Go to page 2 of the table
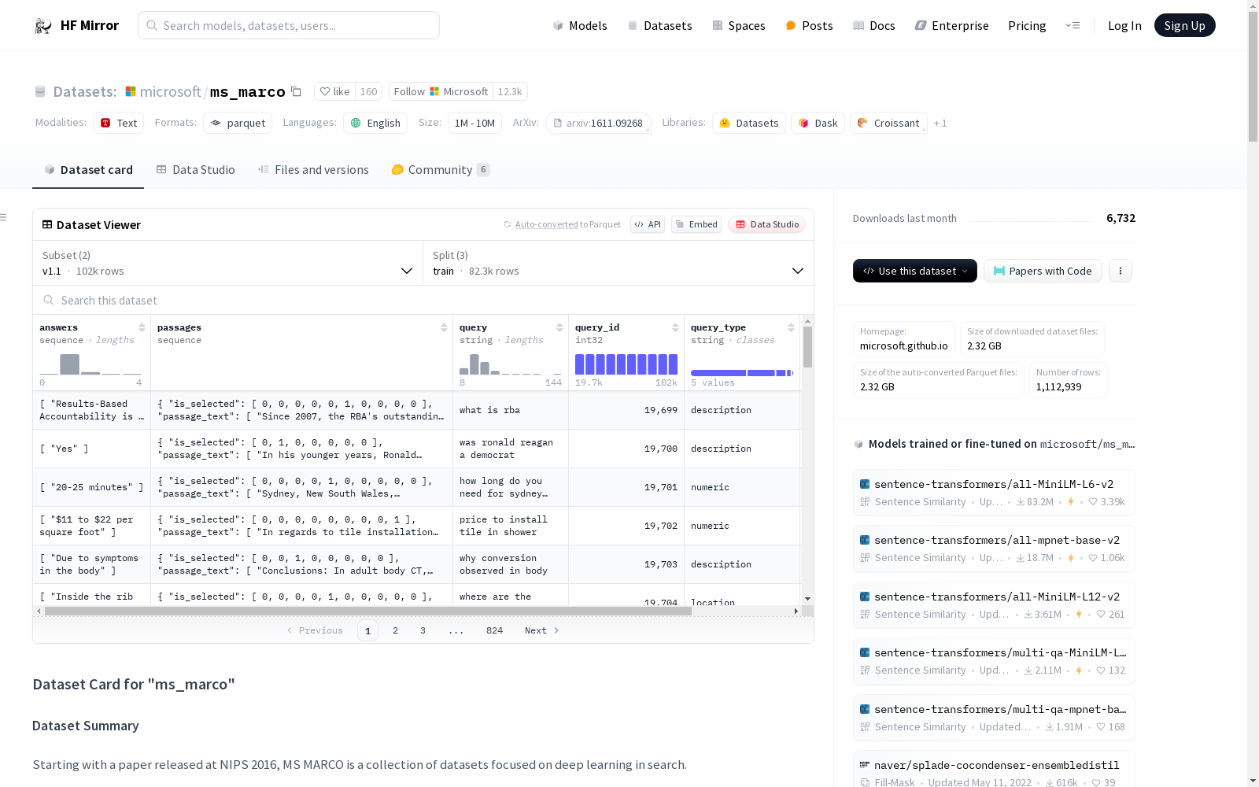 (395, 630)
